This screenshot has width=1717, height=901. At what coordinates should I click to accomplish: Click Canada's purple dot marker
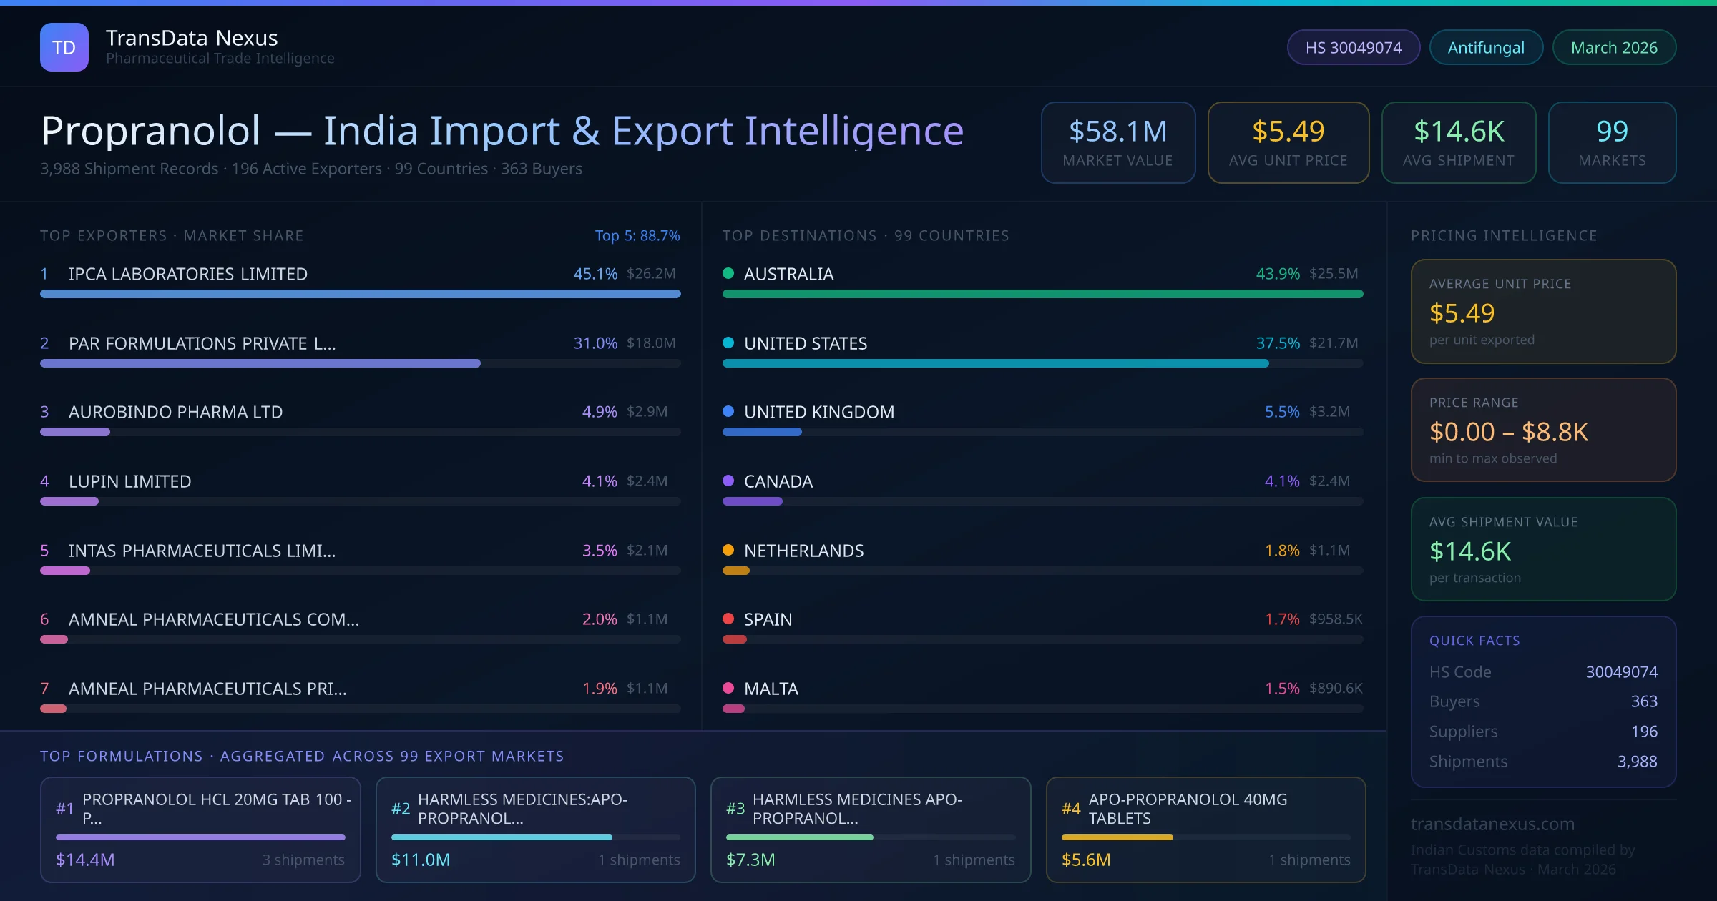728,481
